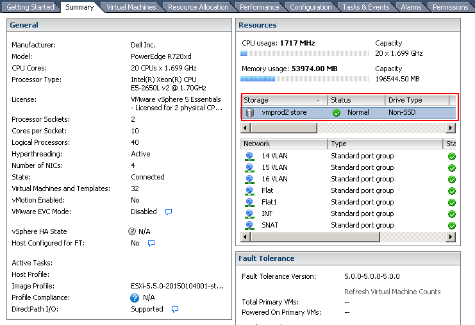Click the Flat network icon
Viewport: 475px width, 325px height.
tap(249, 190)
